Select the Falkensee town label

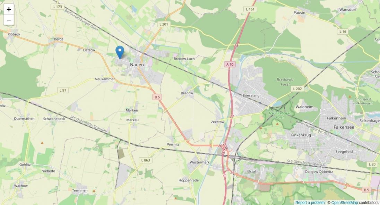click(x=344, y=127)
